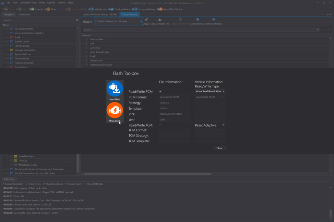Select the Change History tab
Viewport: 334px width, 222px height.
coord(129,15)
